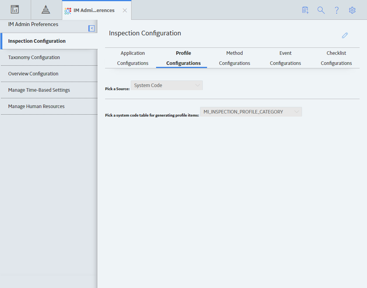
Task: Click the system code table label text
Action: pyautogui.click(x=152, y=115)
